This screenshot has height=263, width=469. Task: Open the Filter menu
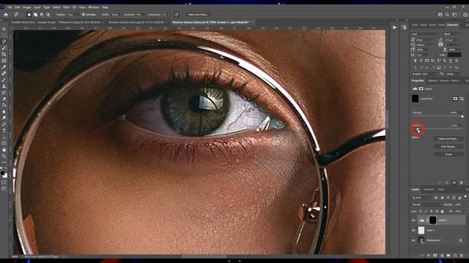click(x=67, y=7)
